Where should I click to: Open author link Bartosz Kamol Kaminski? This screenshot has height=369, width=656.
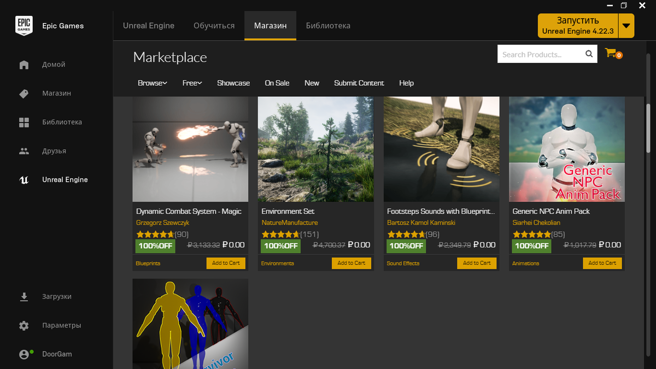pos(421,222)
